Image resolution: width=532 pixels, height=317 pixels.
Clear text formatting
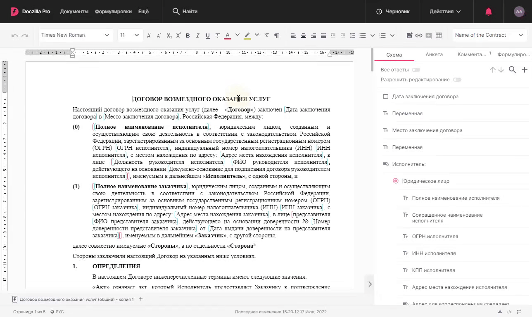[266, 35]
